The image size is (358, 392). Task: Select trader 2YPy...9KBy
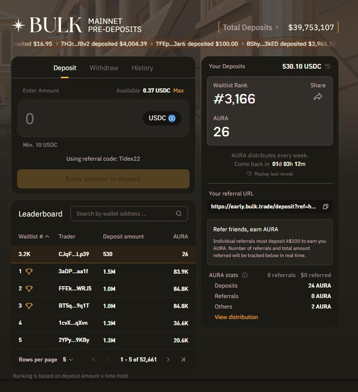click(74, 340)
